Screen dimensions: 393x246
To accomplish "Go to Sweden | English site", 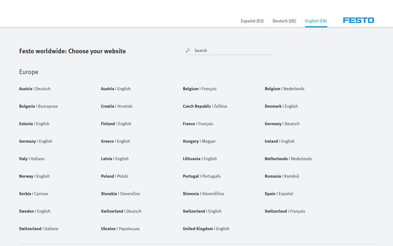I will (x=34, y=211).
